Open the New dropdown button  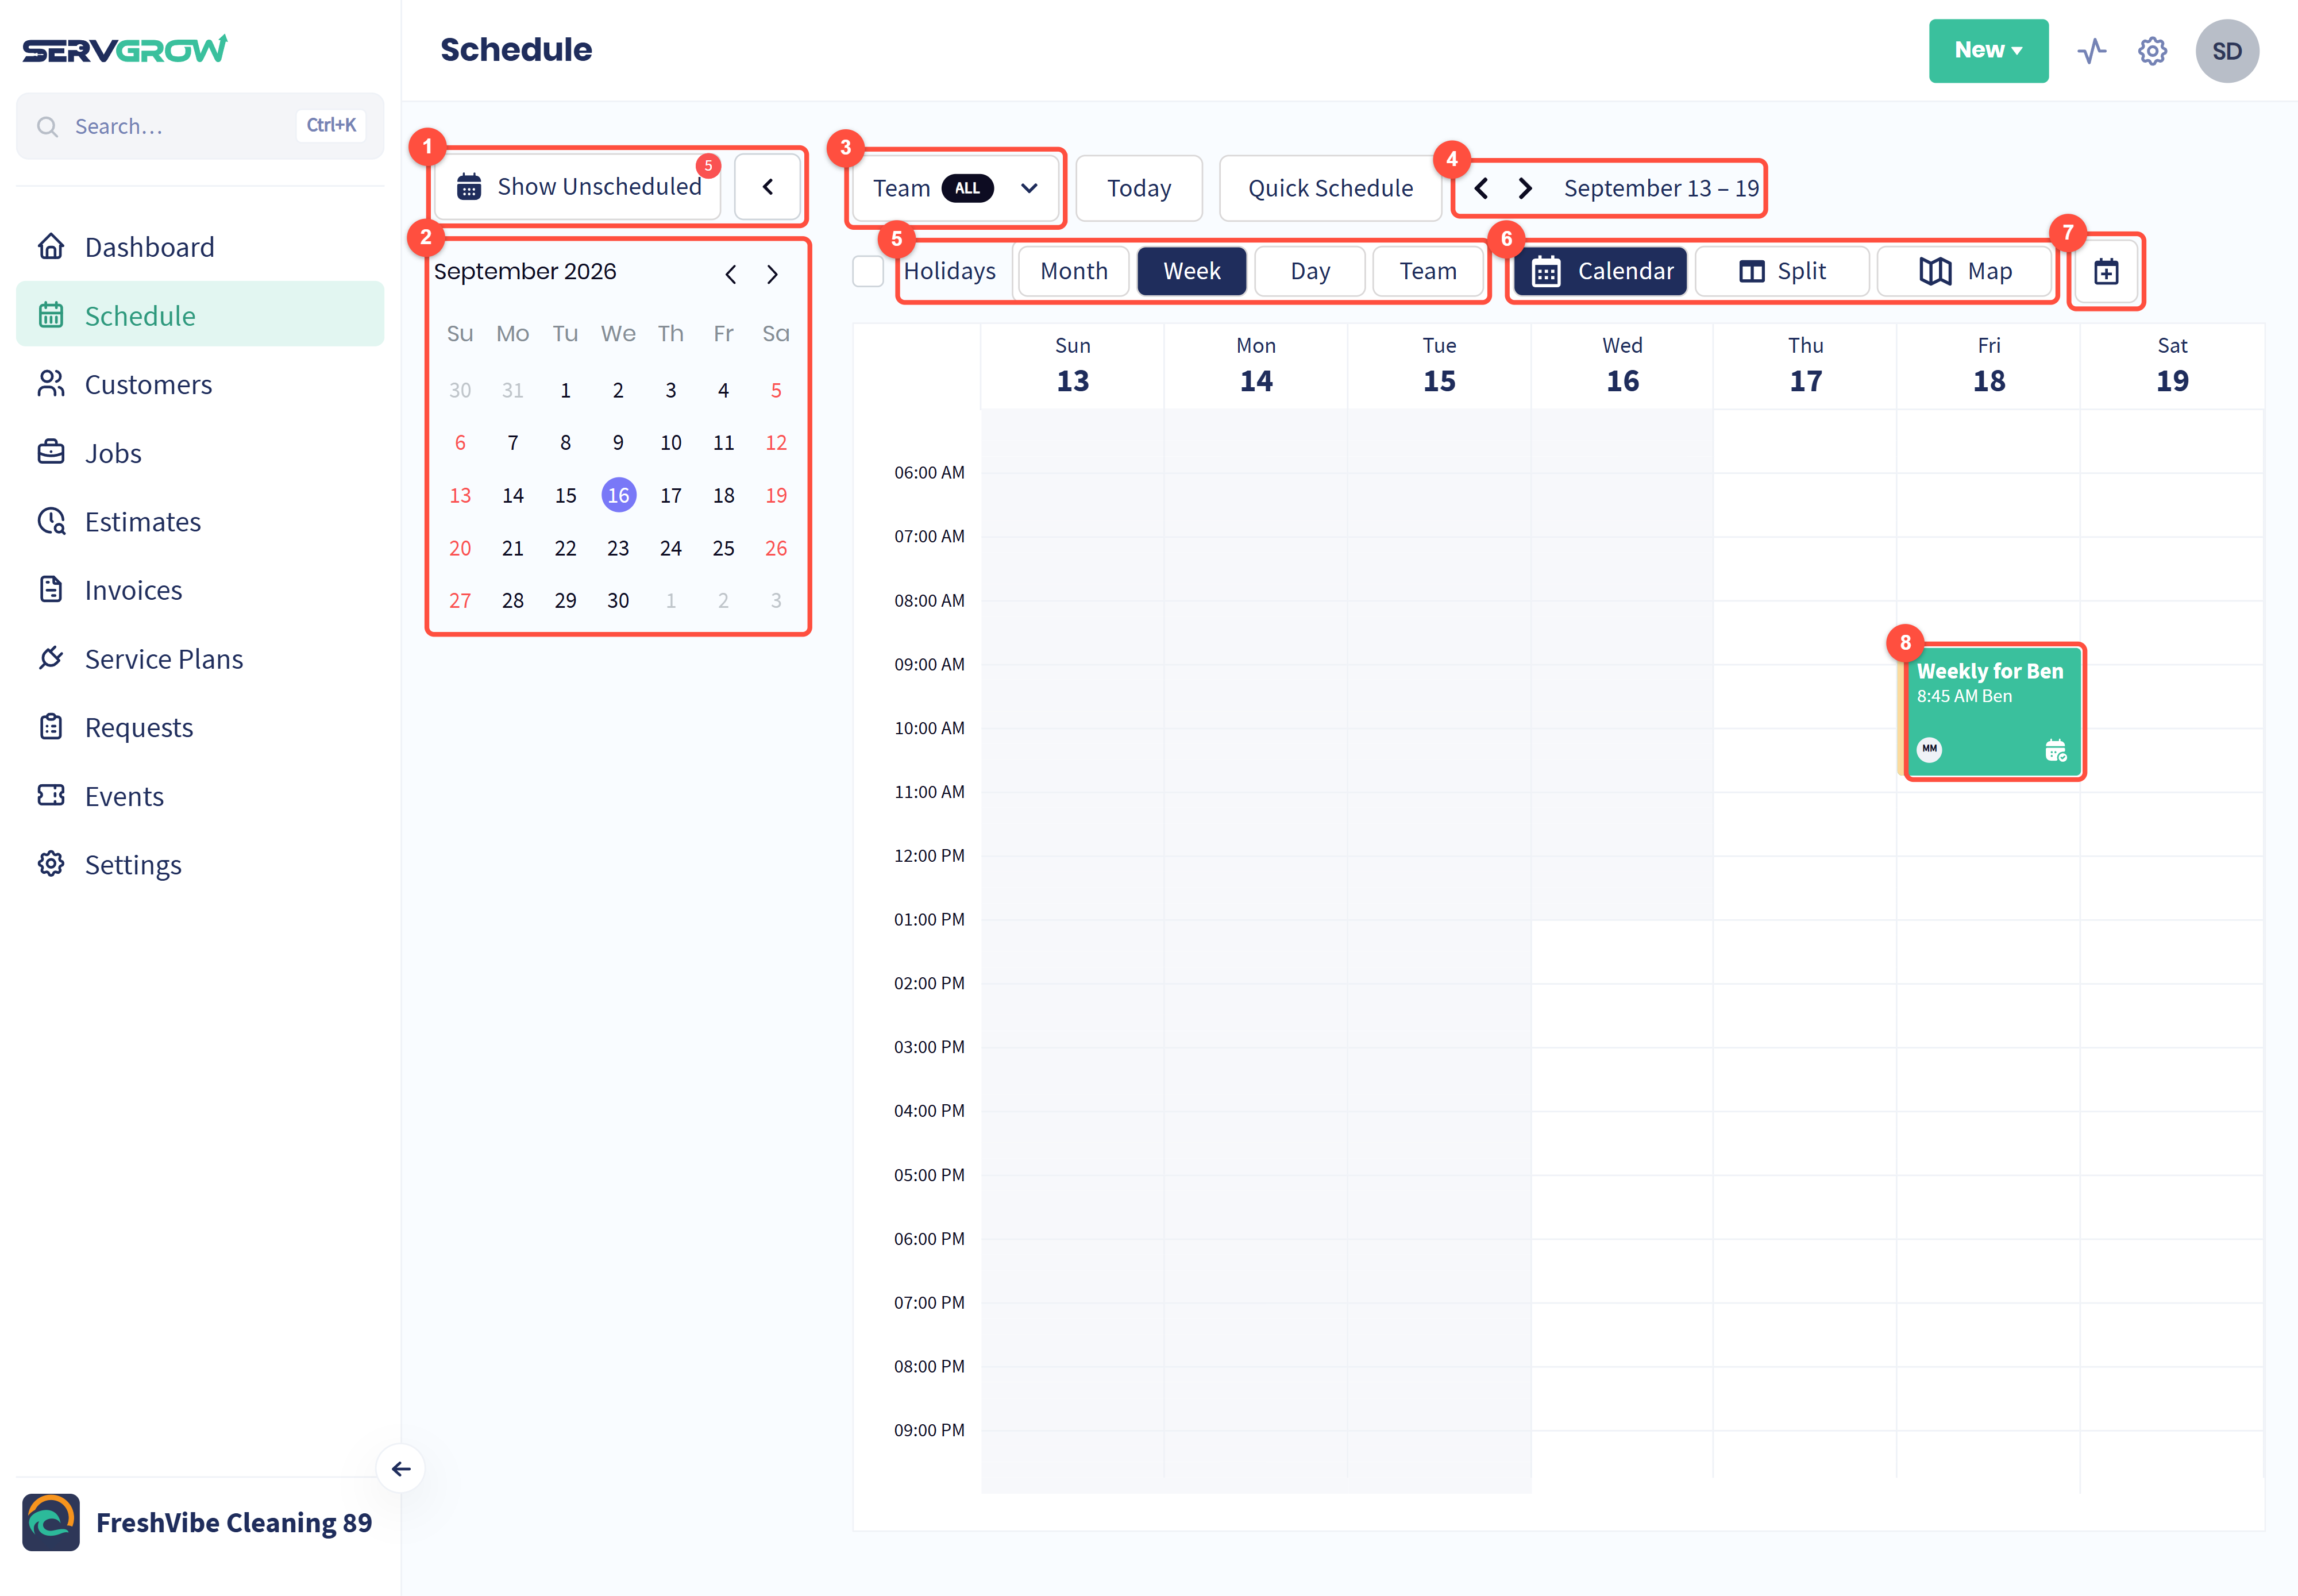point(1988,51)
